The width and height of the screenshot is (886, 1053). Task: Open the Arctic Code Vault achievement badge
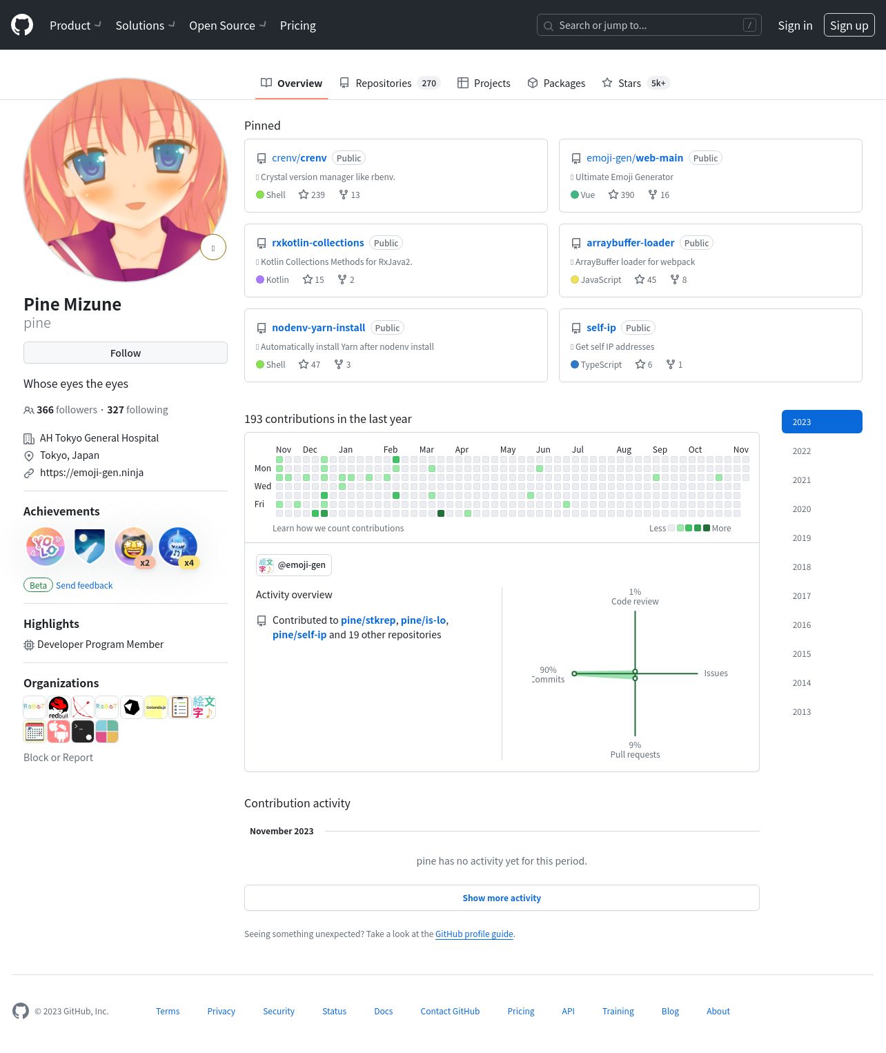90,547
